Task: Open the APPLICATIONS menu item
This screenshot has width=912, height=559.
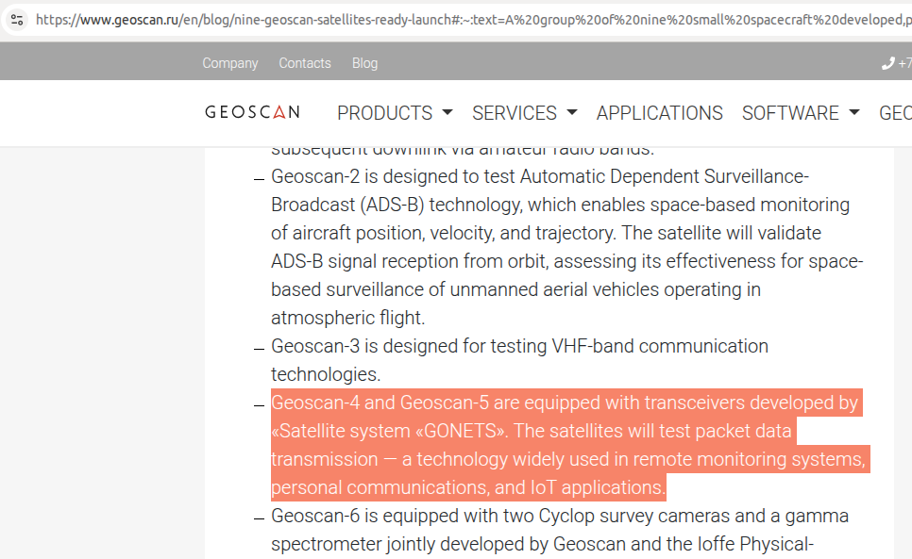Action: [660, 112]
